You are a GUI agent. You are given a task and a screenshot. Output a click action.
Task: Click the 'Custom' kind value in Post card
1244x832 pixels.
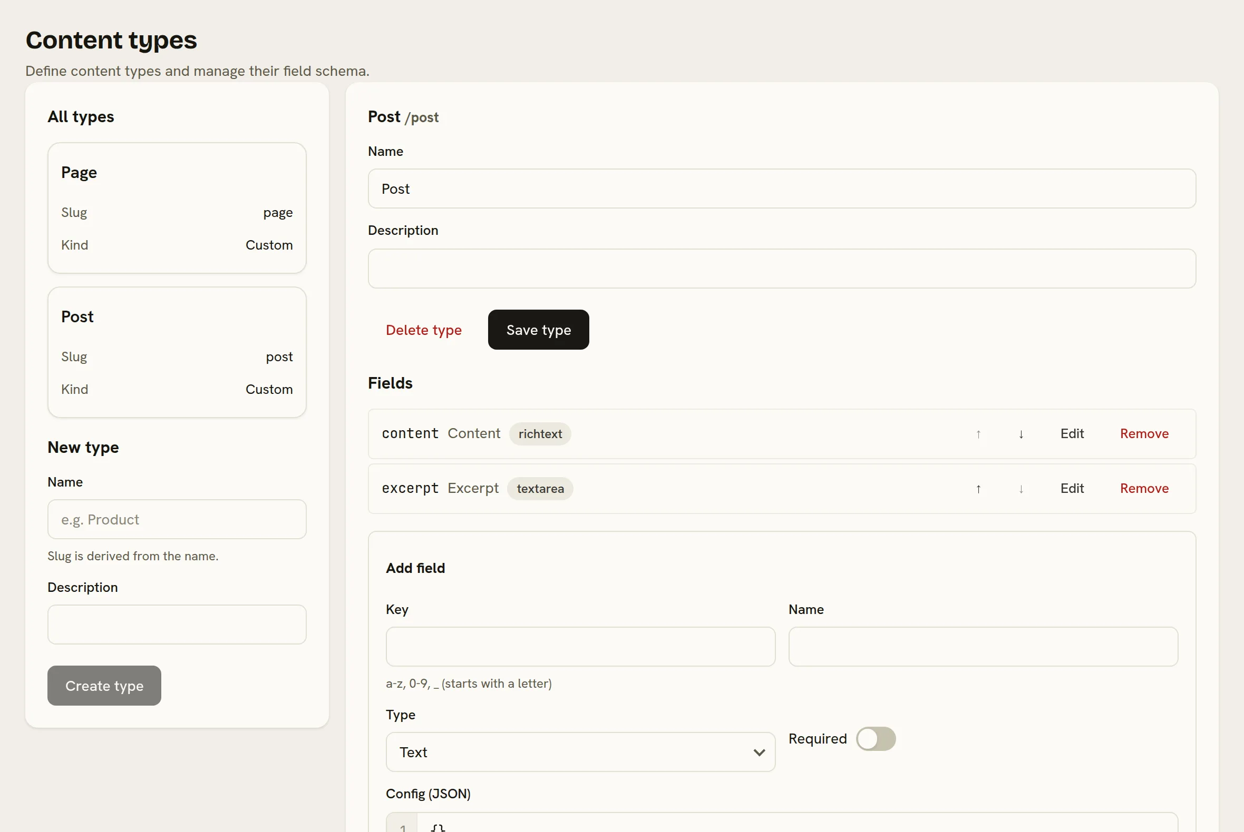coord(269,390)
